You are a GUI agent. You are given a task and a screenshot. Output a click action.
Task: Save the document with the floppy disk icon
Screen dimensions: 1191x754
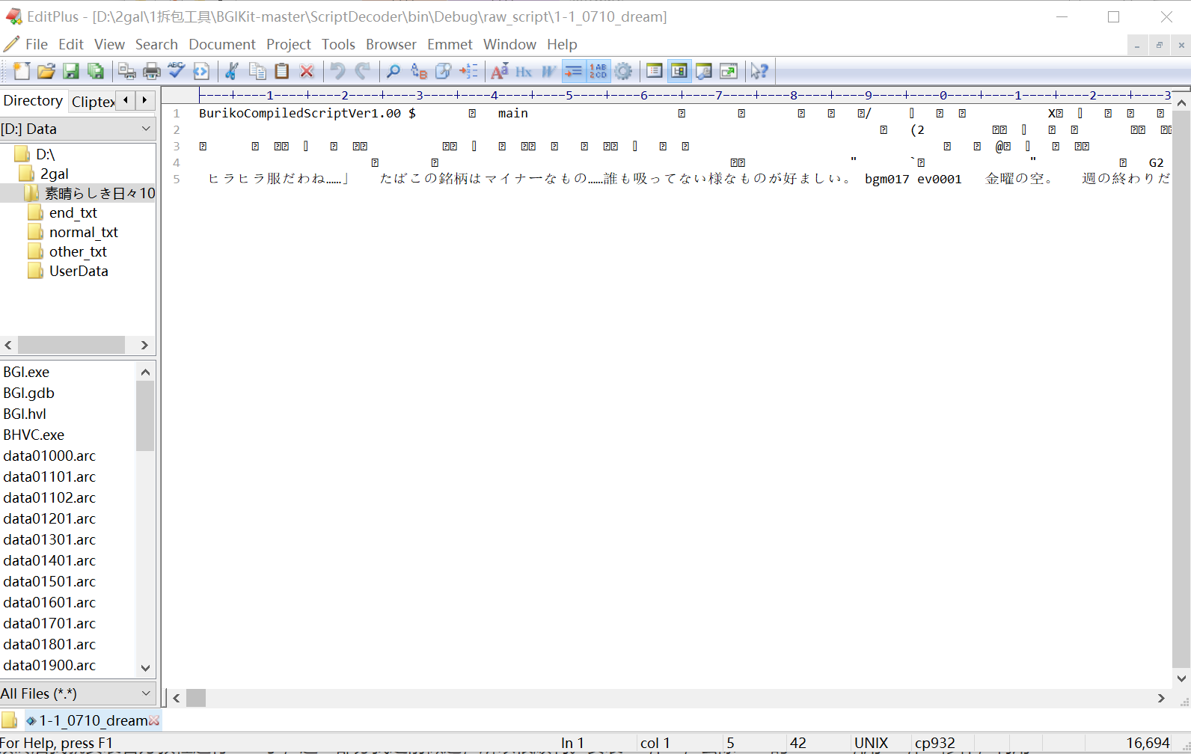[71, 71]
